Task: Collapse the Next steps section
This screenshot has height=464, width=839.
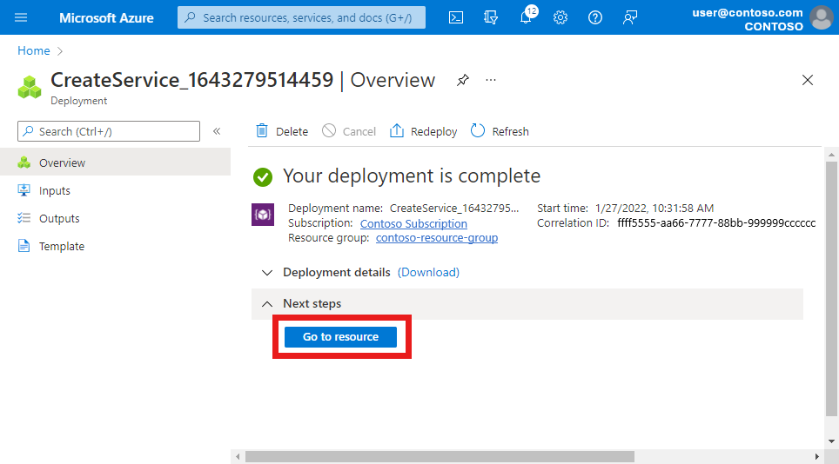Action: pos(267,304)
